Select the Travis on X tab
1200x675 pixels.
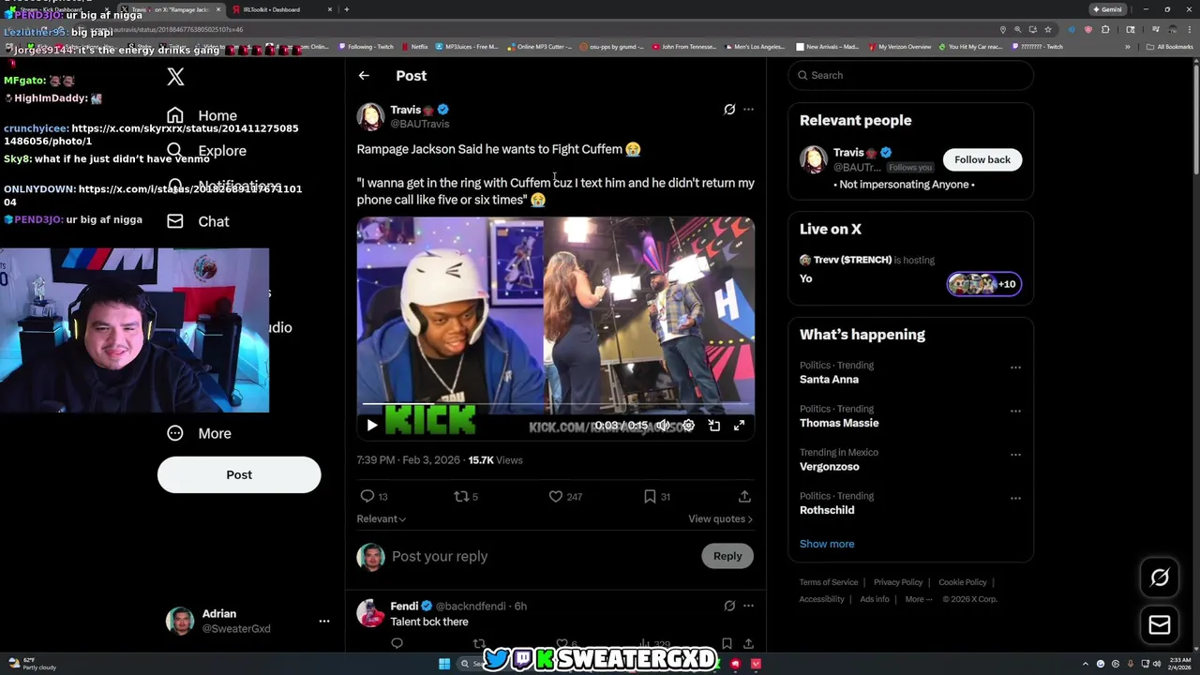click(170, 9)
